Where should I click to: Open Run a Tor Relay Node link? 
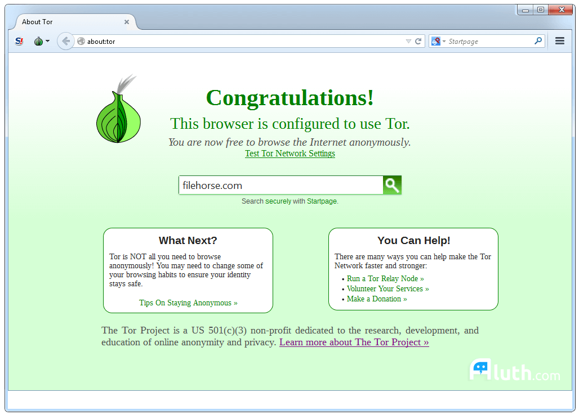coord(385,278)
